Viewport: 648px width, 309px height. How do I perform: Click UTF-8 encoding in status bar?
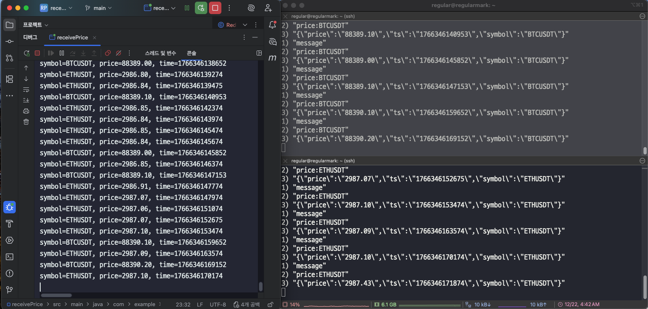218,304
